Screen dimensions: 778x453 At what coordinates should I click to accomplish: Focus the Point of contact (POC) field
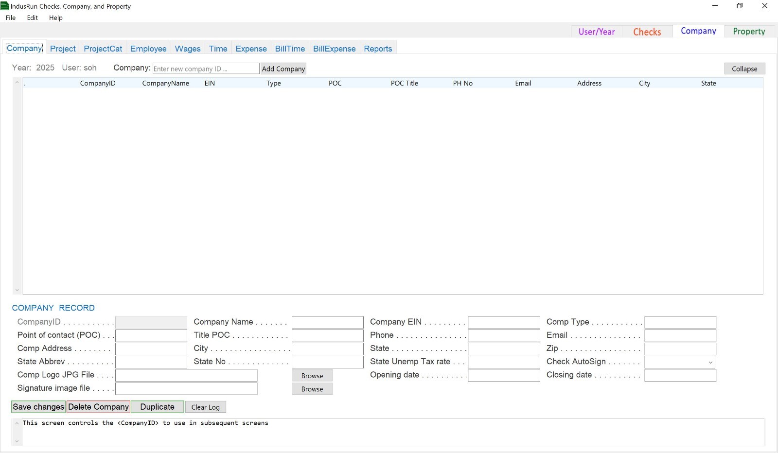tap(151, 335)
